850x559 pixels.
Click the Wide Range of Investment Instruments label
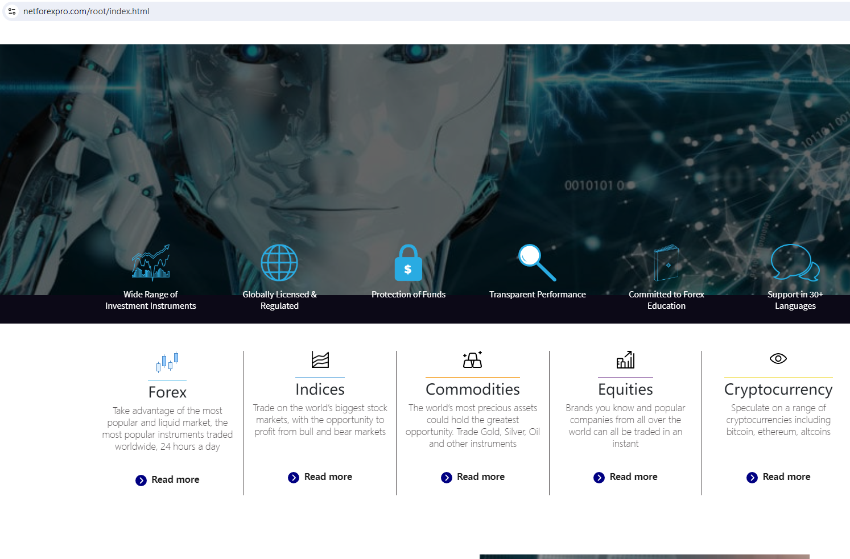click(x=151, y=300)
